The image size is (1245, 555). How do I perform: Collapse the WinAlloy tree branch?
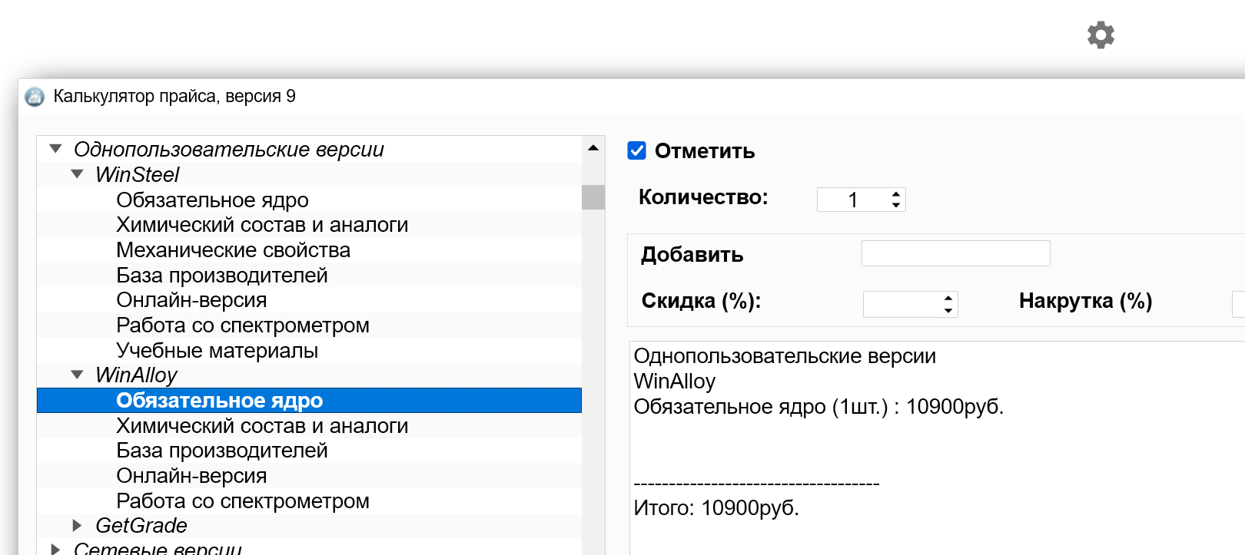(77, 375)
